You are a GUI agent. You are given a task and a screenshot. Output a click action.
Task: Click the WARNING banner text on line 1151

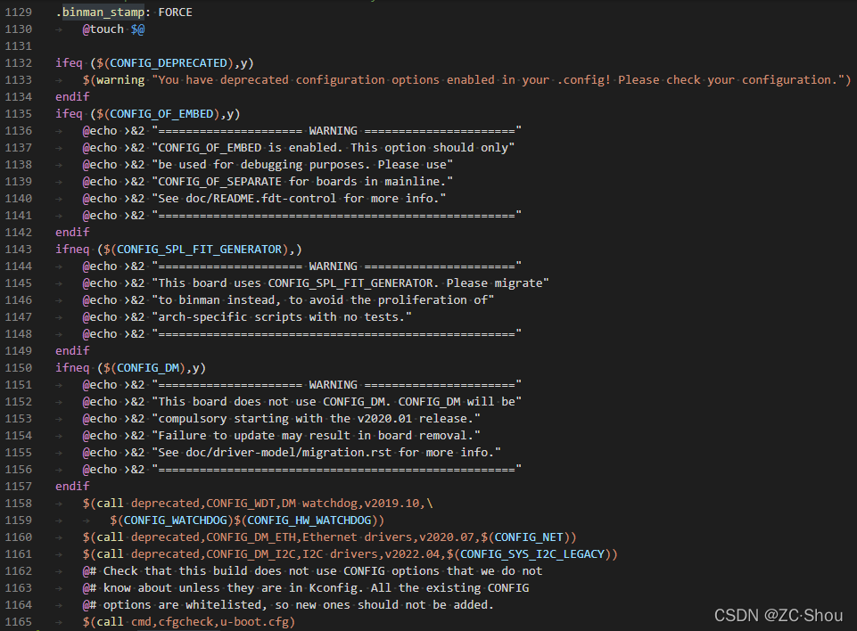pyautogui.click(x=333, y=385)
